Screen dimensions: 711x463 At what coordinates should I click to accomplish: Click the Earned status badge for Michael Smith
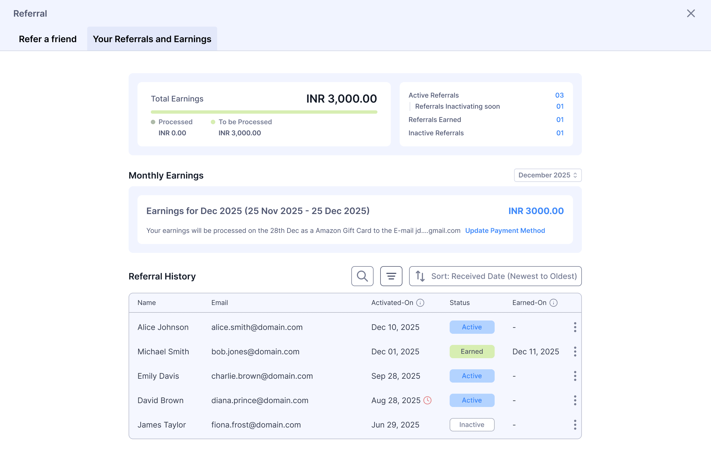(x=472, y=352)
